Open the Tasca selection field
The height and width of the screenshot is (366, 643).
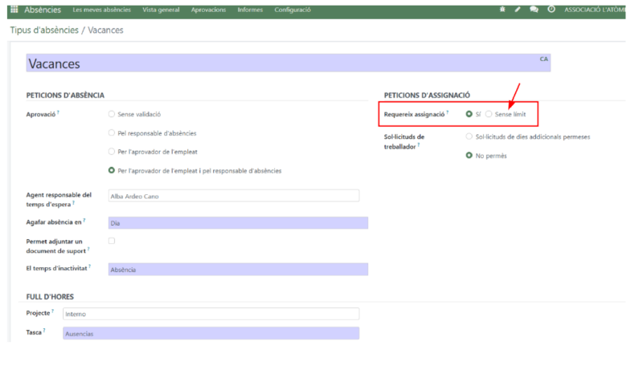coord(211,333)
